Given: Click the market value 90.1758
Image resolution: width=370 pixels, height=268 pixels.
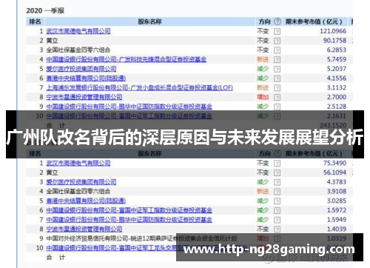Looking at the screenshot, I should pyautogui.click(x=334, y=41).
